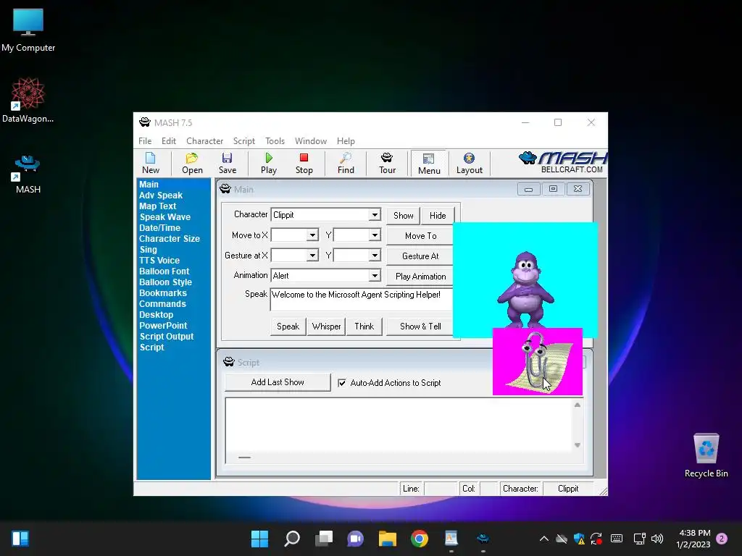
Task: Click the Whisper button
Action: click(326, 327)
